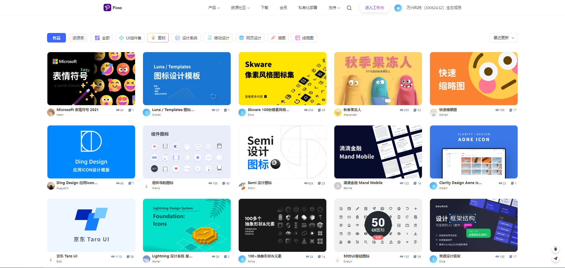Select the 图标 category filter

click(x=158, y=38)
